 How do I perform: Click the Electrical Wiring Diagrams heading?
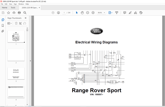click(x=97, y=42)
